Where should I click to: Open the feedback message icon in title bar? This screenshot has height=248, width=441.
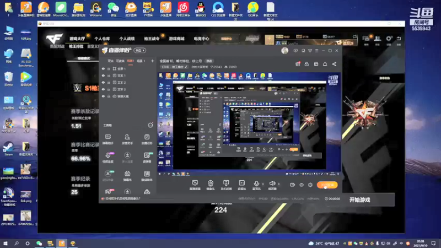295,51
